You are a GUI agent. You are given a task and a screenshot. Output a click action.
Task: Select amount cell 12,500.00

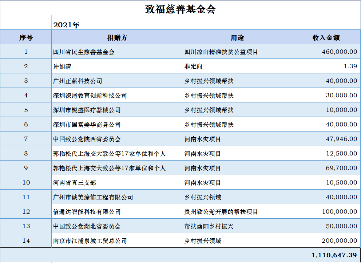[x=326, y=153]
